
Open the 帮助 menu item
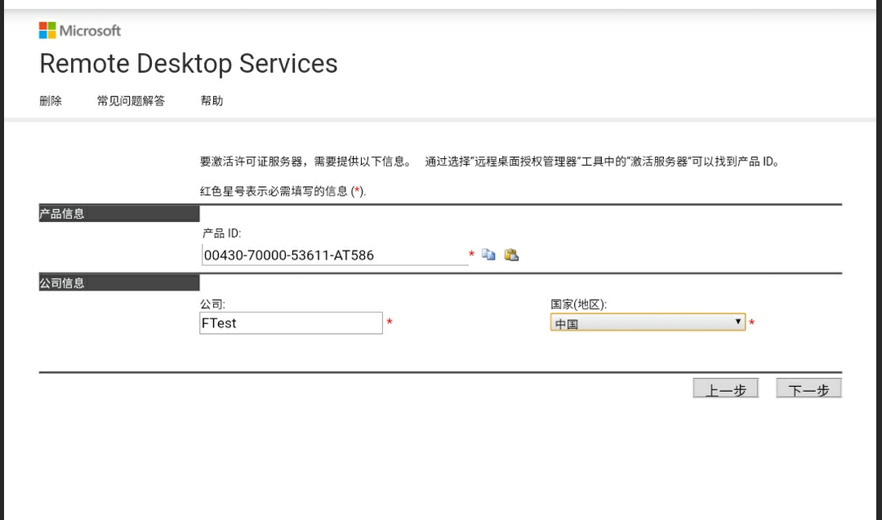point(212,100)
